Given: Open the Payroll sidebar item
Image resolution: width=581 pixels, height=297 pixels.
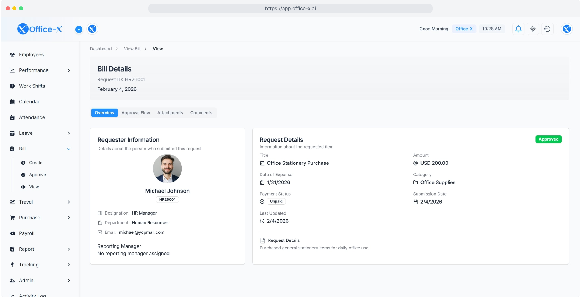Looking at the screenshot, I should click(x=26, y=233).
